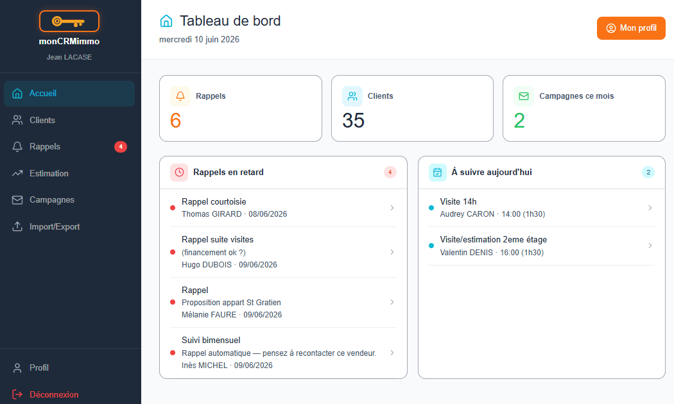Screen dimensions: 674x404
Task: Click the orange bell icon in Rappels card
Action: (x=180, y=96)
